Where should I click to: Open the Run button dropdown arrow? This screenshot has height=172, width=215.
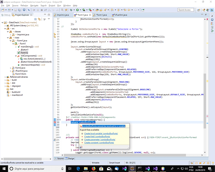pos(80,10)
